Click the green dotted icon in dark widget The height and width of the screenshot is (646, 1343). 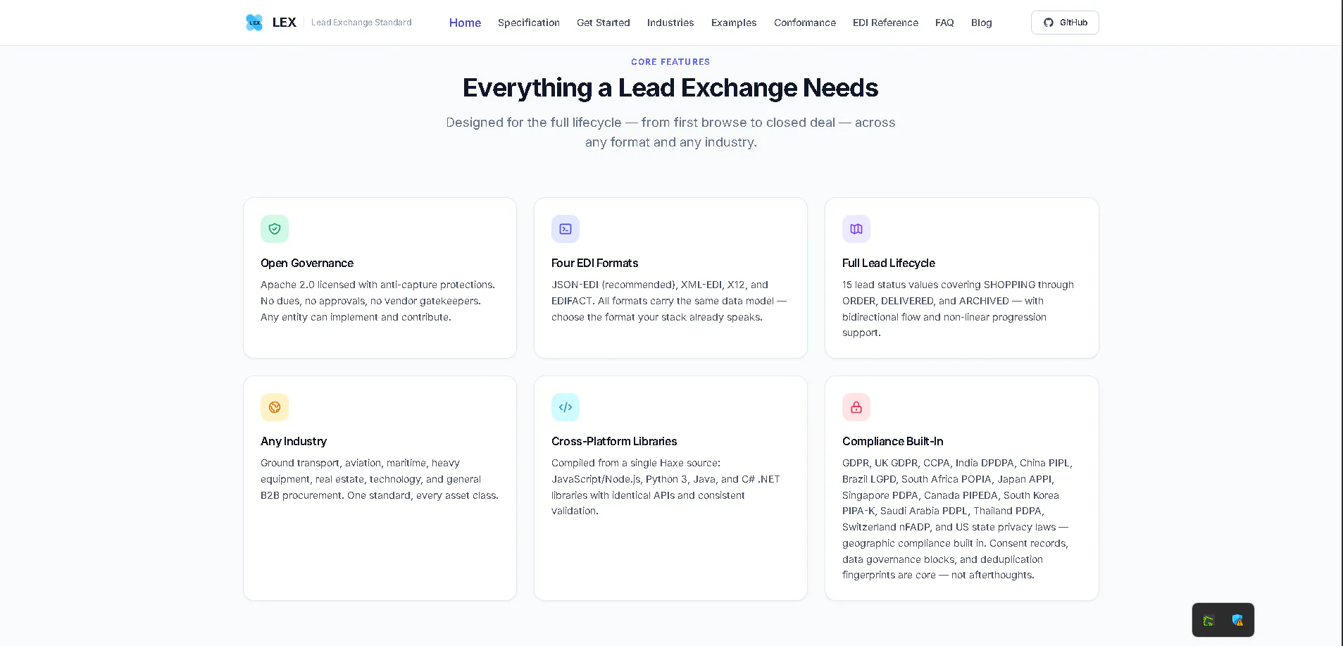pyautogui.click(x=1208, y=621)
